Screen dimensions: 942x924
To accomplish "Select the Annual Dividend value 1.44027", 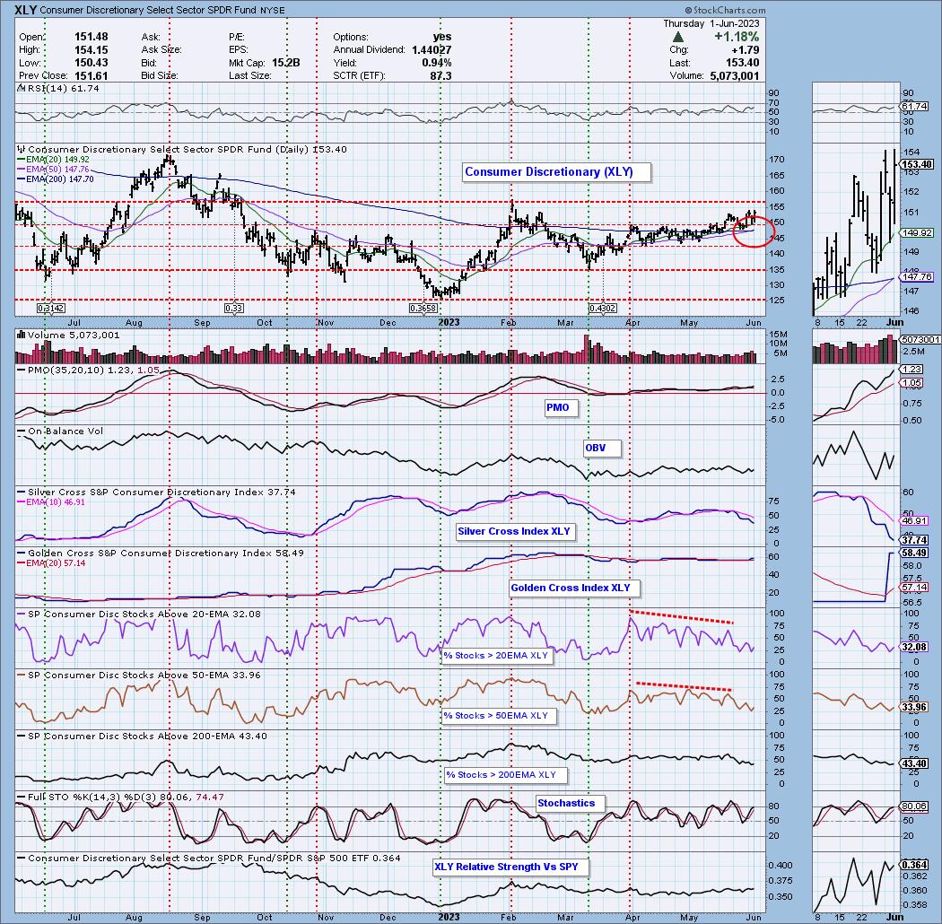I will pos(432,50).
